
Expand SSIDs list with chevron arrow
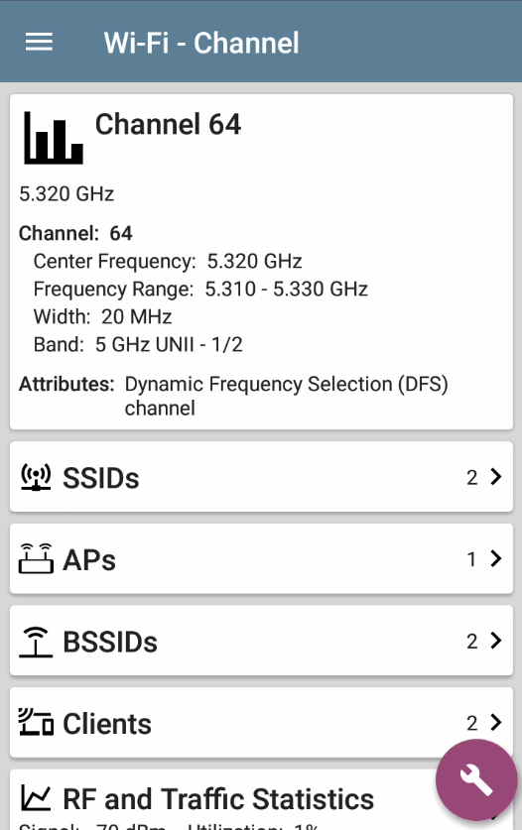point(496,476)
